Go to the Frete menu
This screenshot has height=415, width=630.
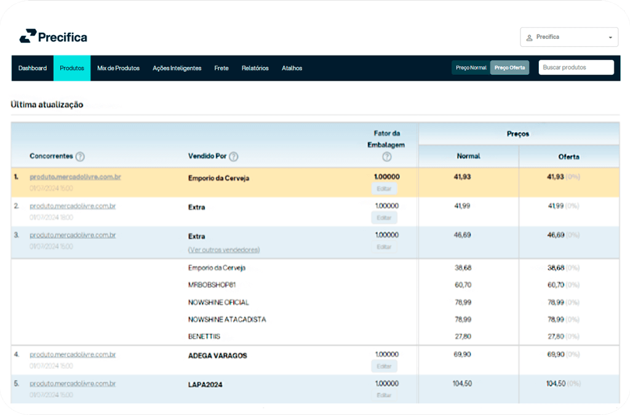click(221, 68)
